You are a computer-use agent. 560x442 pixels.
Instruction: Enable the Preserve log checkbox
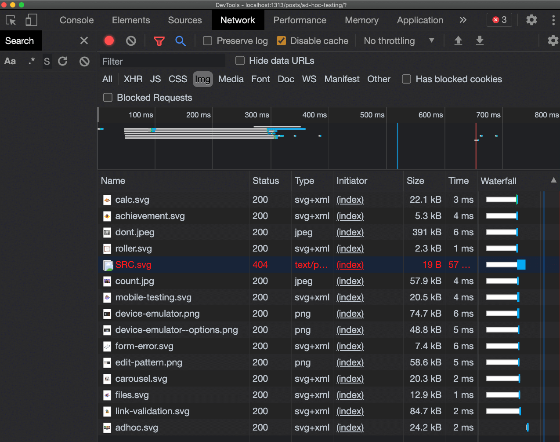click(x=208, y=41)
